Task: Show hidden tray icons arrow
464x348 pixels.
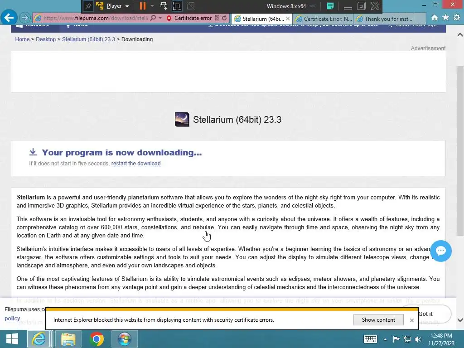Action: [385, 339]
